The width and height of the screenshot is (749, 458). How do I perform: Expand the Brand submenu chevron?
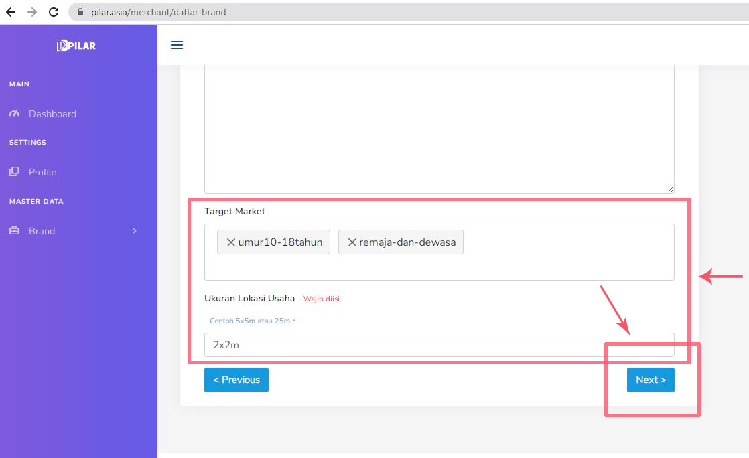135,231
